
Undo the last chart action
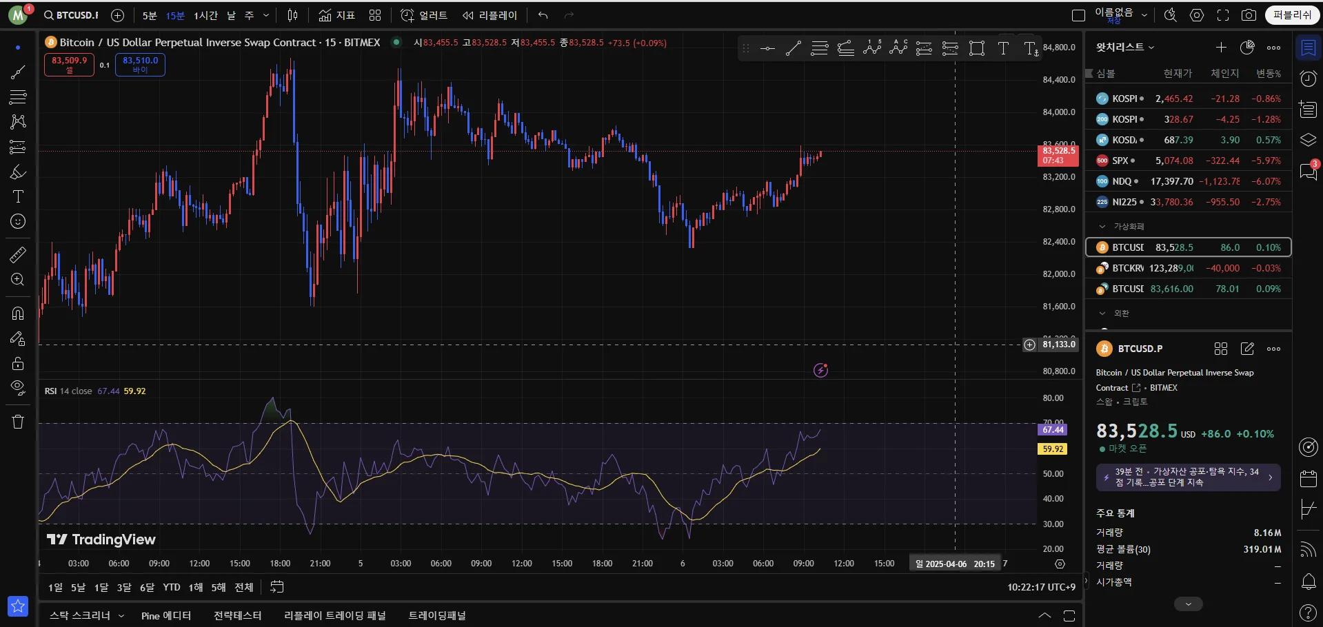point(543,15)
